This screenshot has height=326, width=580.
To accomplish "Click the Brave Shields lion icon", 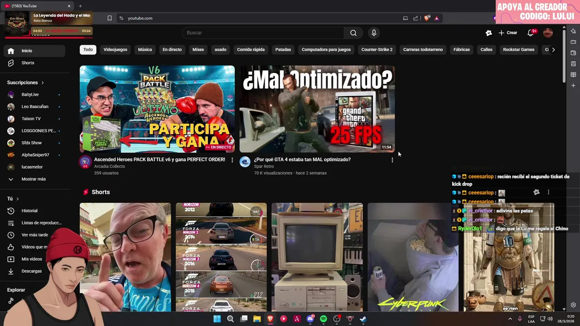I will coord(426,18).
